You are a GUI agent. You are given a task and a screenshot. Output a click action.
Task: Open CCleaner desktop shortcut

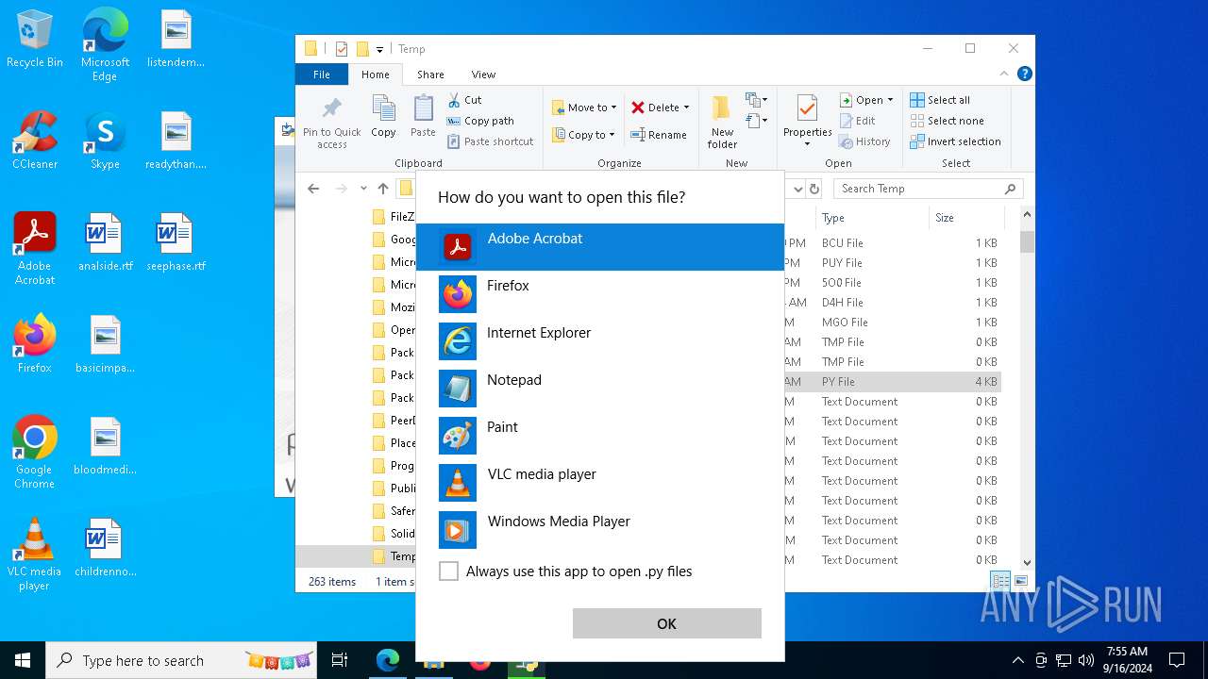pyautogui.click(x=35, y=141)
